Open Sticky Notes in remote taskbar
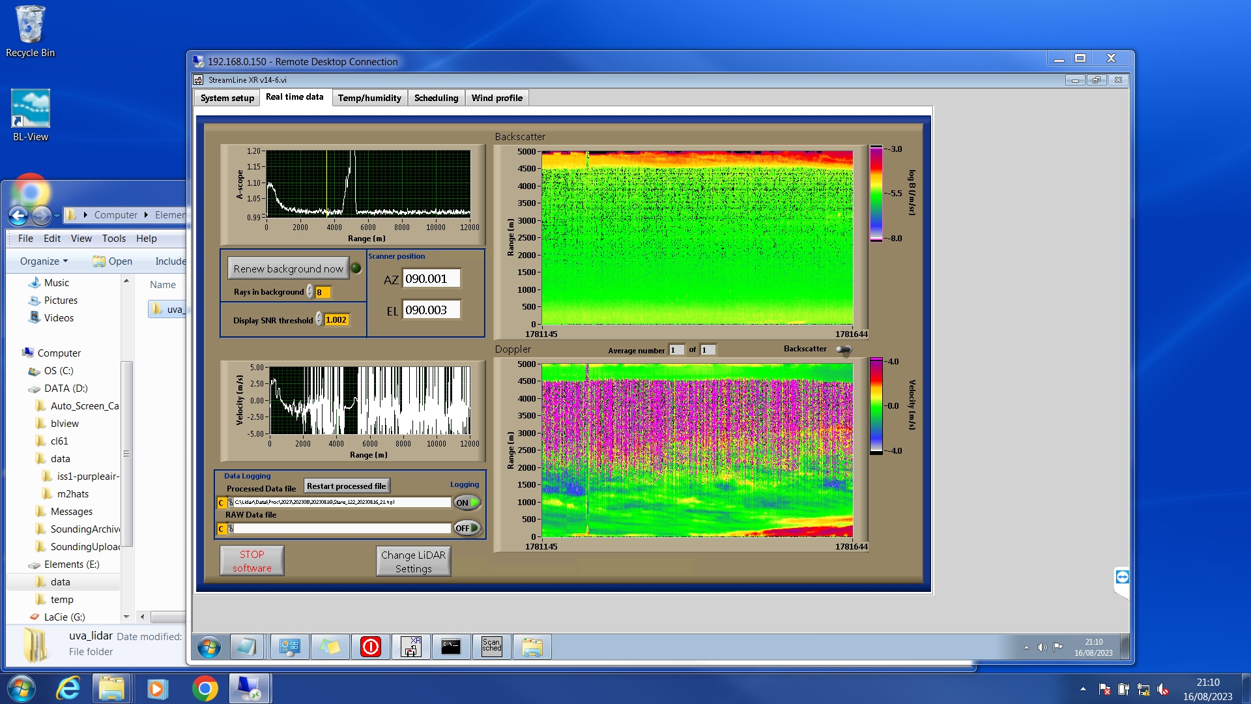Viewport: 1251px width, 704px height. point(330,647)
